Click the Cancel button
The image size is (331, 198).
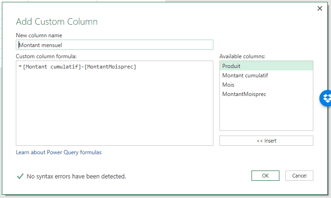tap(299, 176)
